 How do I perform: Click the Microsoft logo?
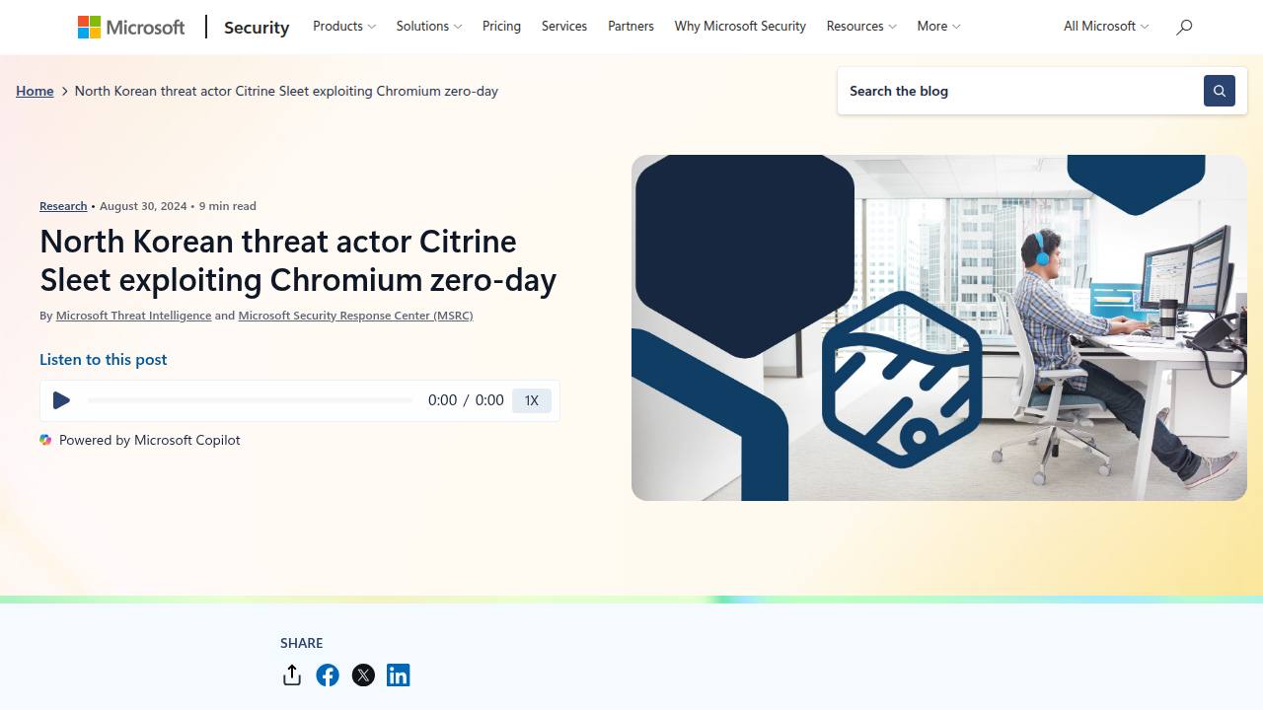131,27
